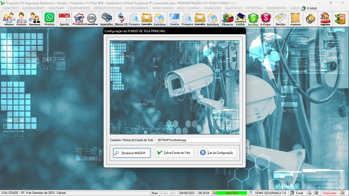The width and height of the screenshot is (349, 196).
Task: Click SUA CIDADE - SP date text
Action: (x=34, y=193)
